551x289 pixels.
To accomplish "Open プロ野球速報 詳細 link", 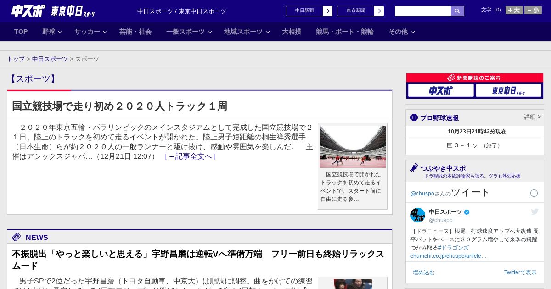I will pos(532,117).
